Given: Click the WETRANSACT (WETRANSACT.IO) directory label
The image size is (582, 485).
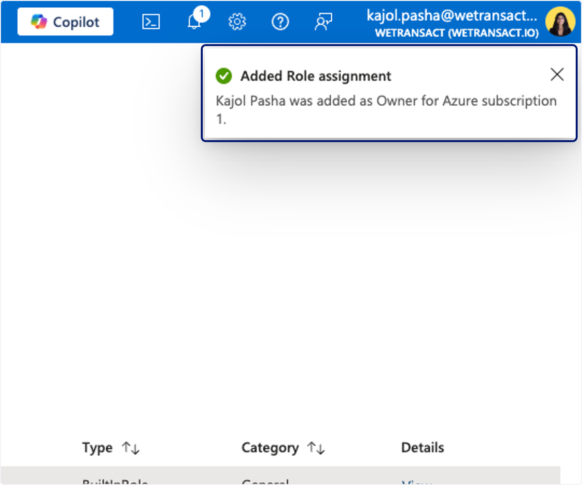Looking at the screenshot, I should (456, 33).
